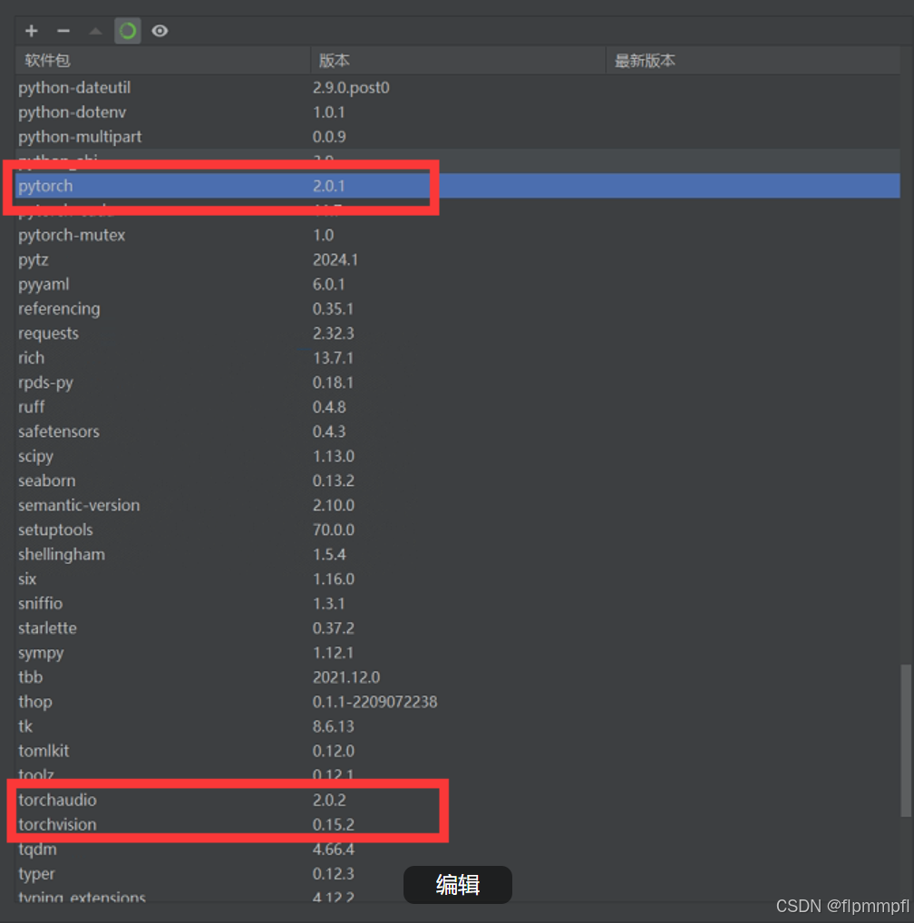Select the pytorch package row

pos(457,186)
